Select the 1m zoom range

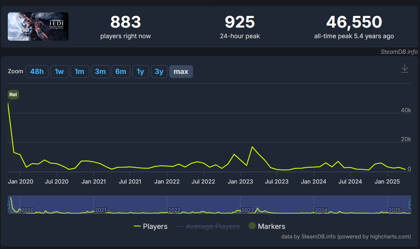click(x=79, y=71)
